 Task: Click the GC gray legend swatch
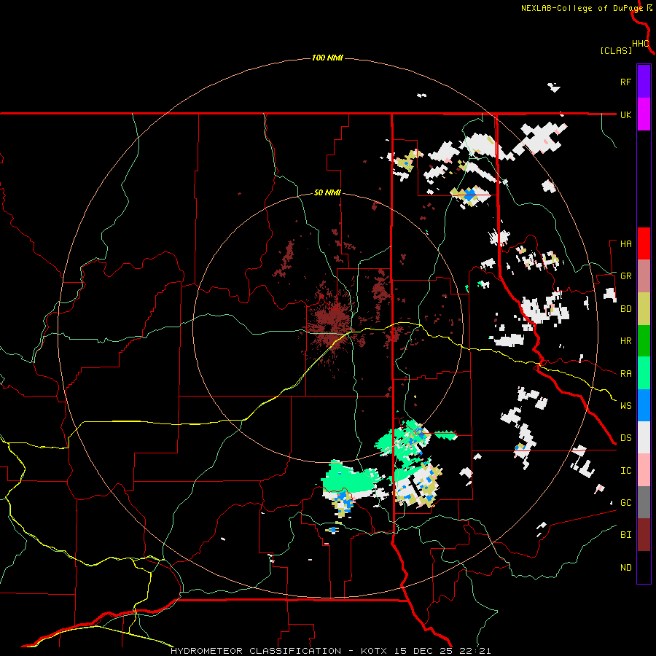point(644,502)
